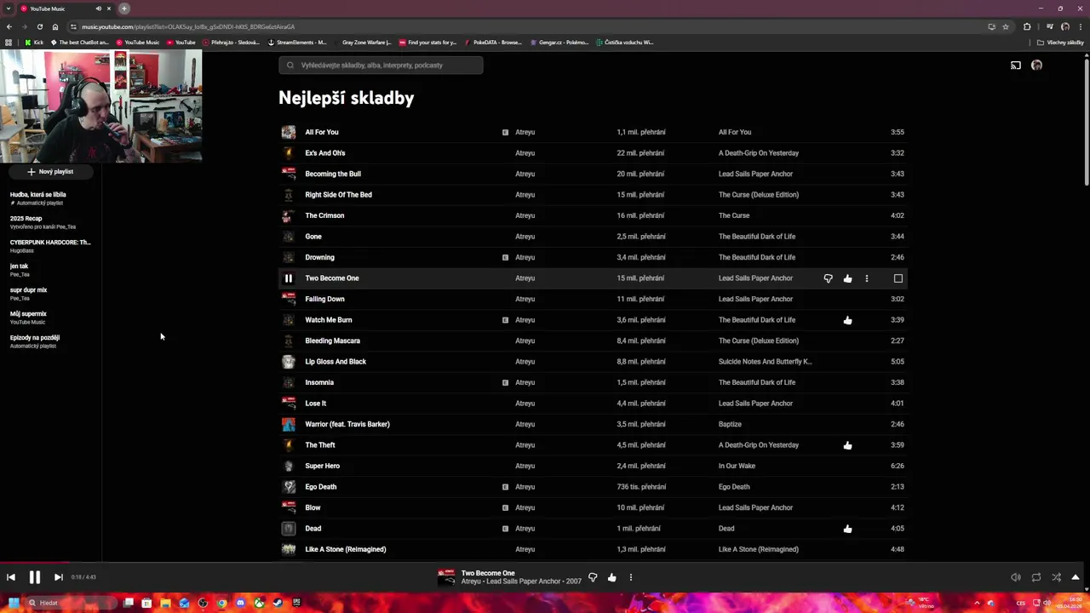Open the Gengar.cz bookmark
Screen dimensions: 1090x613
coord(559,43)
